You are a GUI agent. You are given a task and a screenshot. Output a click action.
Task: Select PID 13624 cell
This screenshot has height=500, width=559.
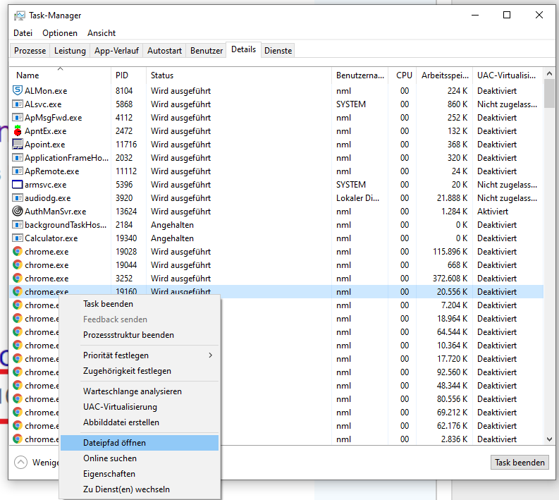[126, 212]
